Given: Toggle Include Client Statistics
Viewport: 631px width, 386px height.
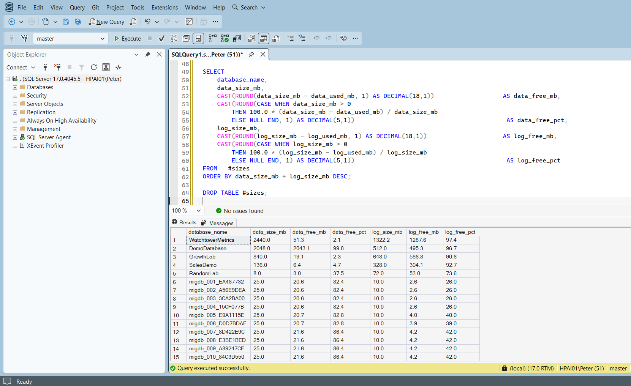Looking at the screenshot, I should 237,38.
